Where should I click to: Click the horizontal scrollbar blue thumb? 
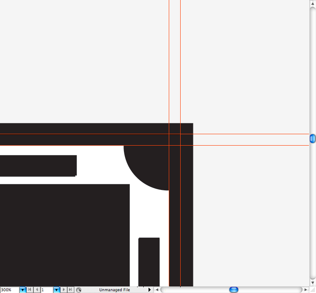point(234,289)
